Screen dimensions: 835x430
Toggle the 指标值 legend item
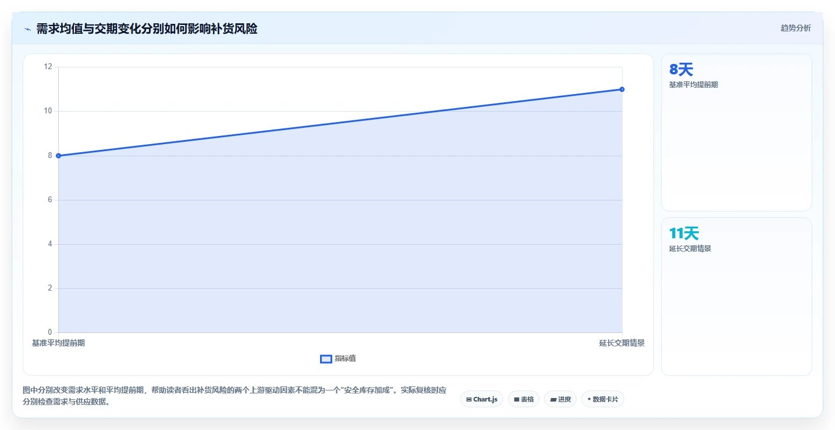tap(338, 359)
